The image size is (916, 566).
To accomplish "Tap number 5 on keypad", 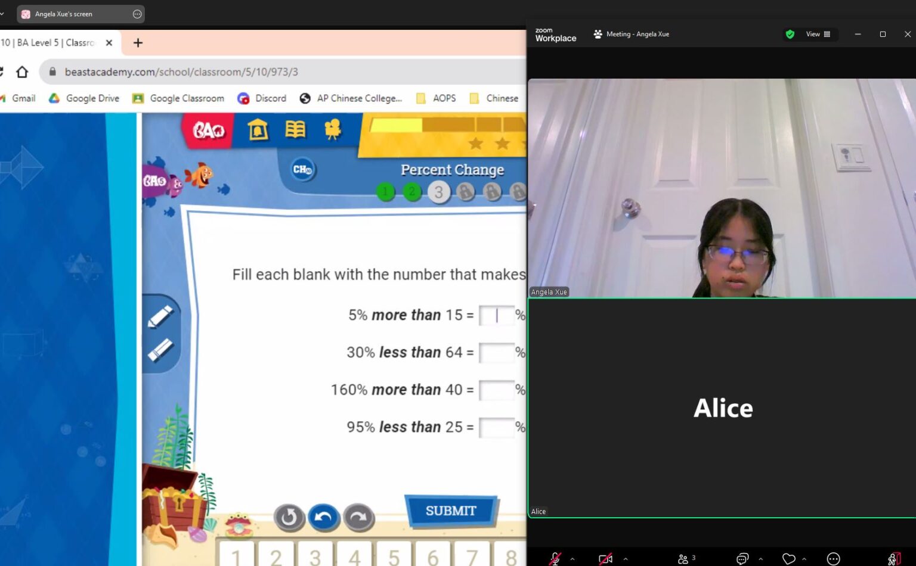I will [x=394, y=554].
